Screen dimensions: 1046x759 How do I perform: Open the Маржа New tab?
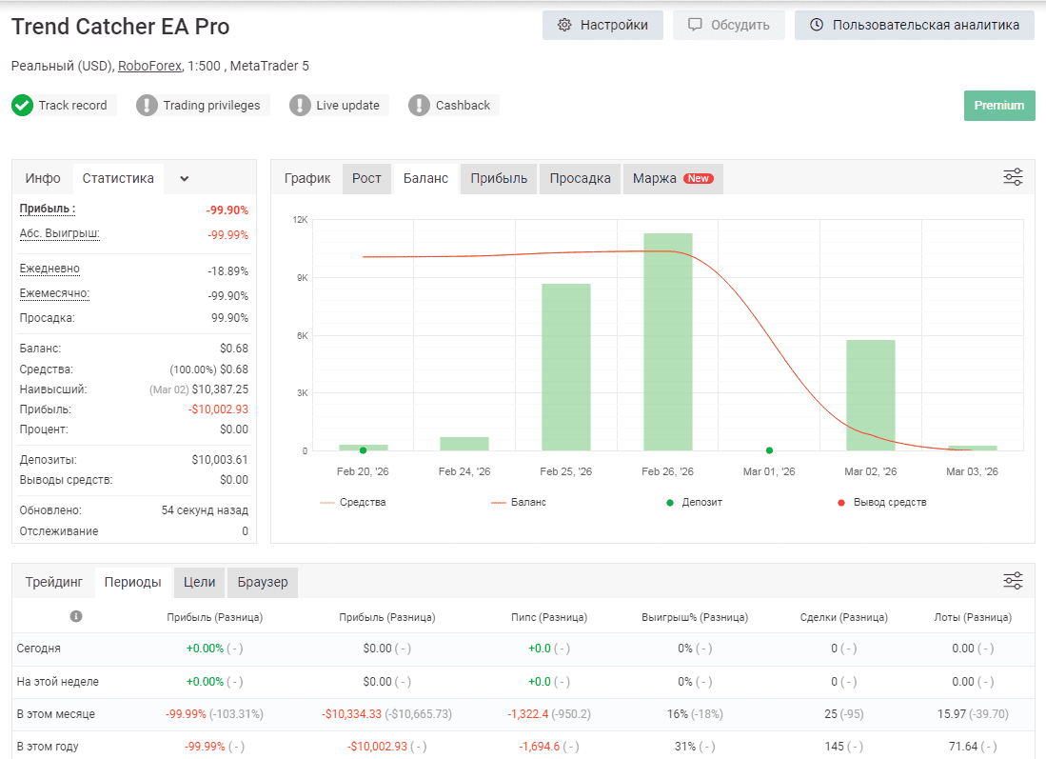click(x=673, y=178)
